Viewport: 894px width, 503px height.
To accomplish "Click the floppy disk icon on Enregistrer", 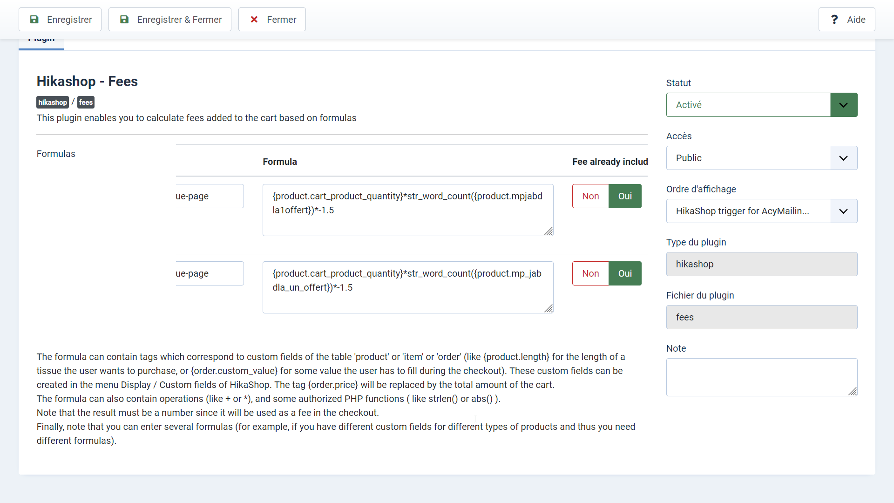I will point(34,20).
